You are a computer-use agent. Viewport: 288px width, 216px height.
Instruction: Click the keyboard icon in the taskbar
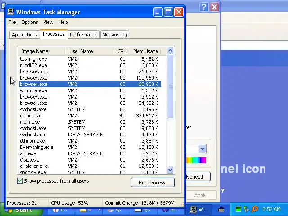[221, 209]
